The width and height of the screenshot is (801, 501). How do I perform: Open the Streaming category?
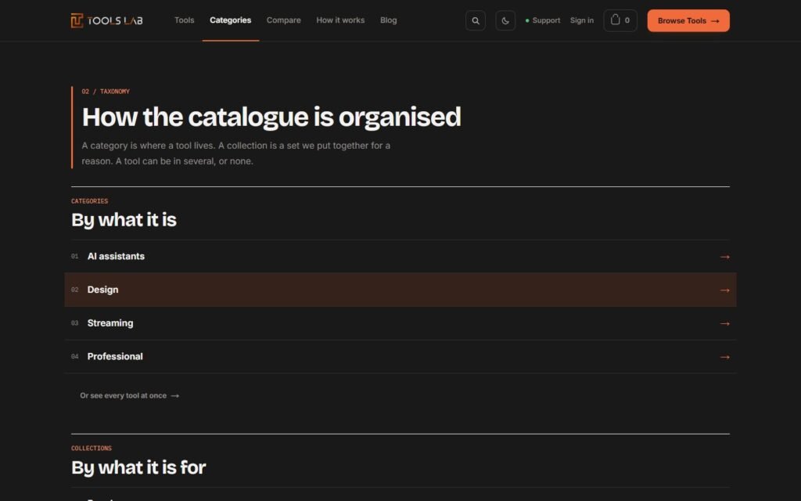pos(400,323)
